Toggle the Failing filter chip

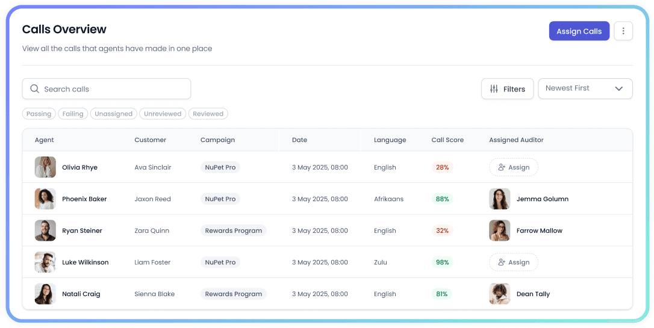click(73, 114)
